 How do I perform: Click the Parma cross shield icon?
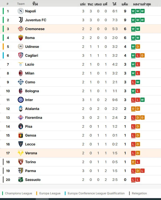tap(20, 171)
